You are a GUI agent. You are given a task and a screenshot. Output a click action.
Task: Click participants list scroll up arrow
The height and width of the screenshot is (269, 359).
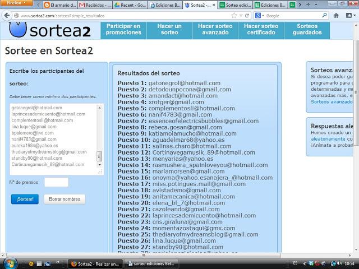(x=100, y=108)
